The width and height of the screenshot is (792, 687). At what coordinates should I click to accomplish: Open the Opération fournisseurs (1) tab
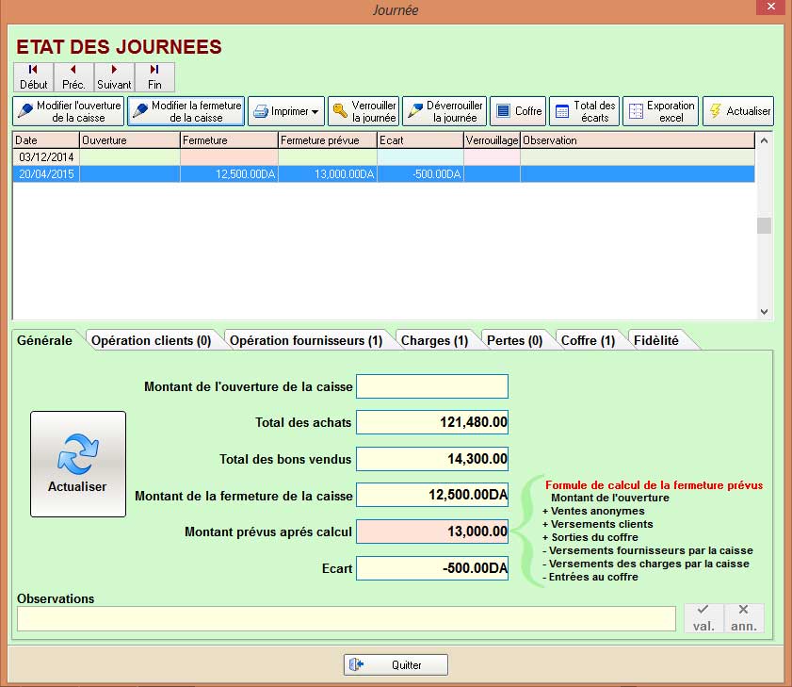pos(306,341)
